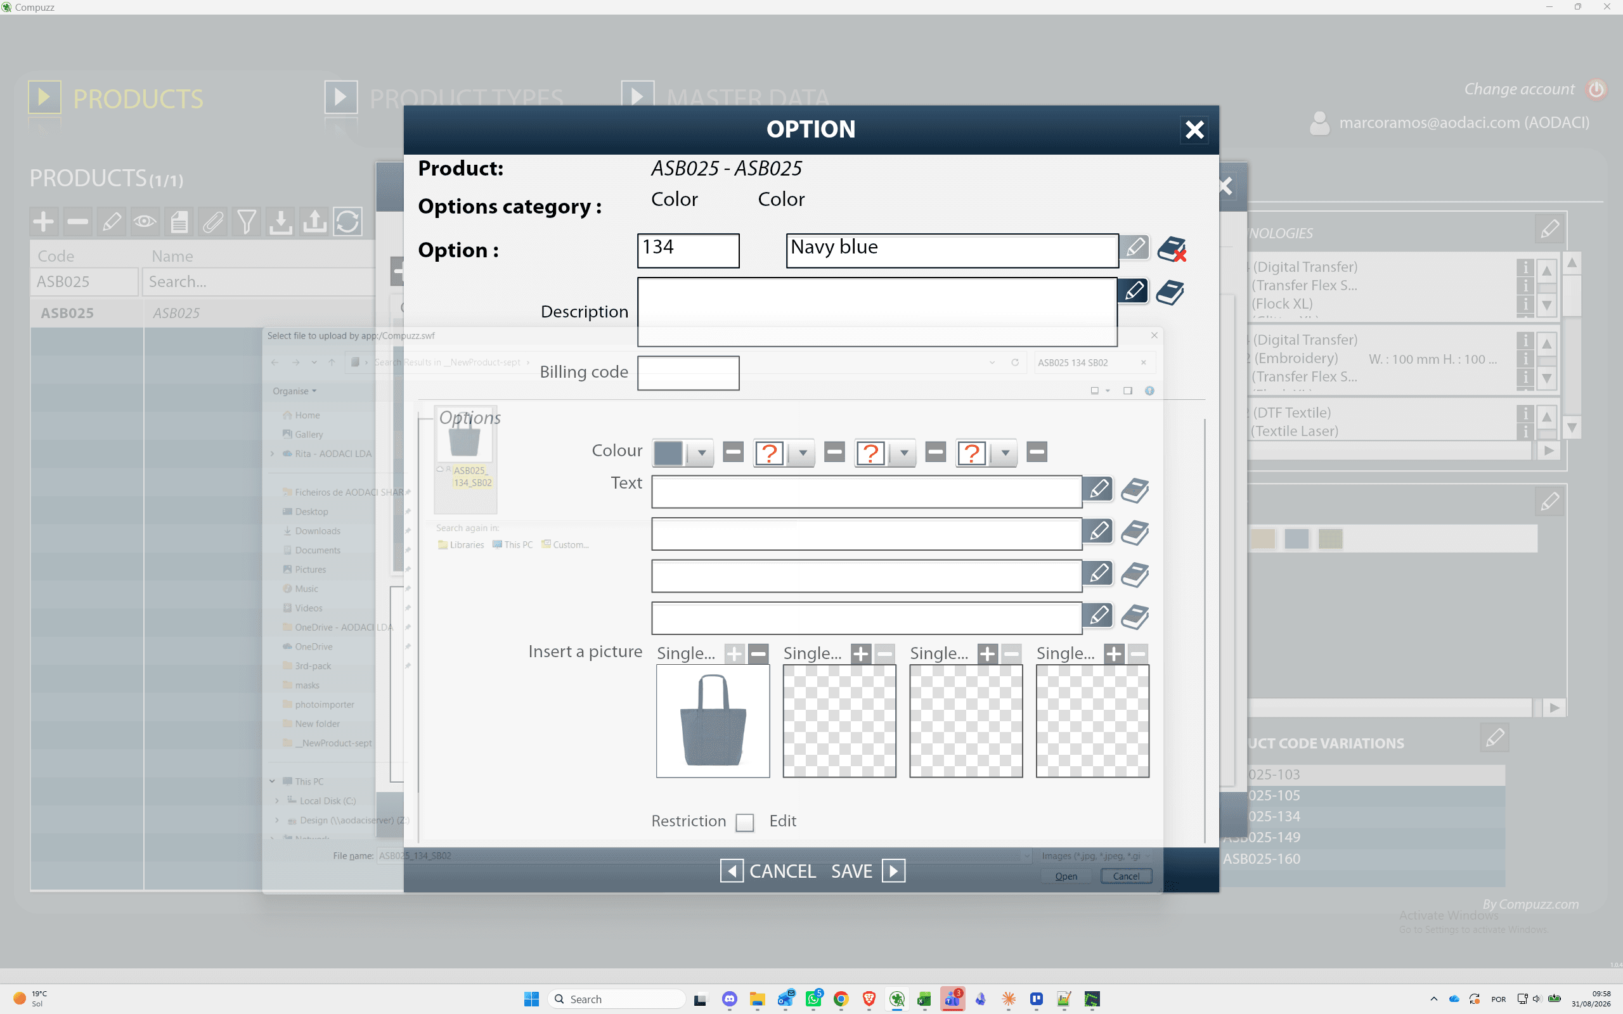Click the option code field containing 134
Viewport: 1623px width, 1014px height.
tap(688, 250)
